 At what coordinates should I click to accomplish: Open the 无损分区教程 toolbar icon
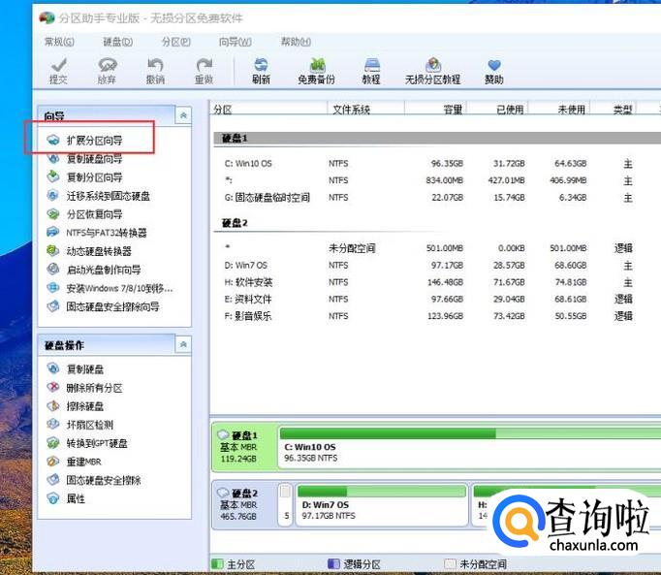432,71
